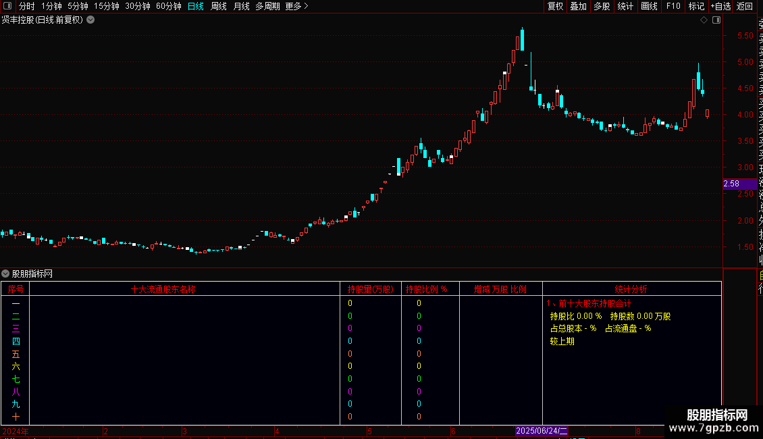The image size is (763, 439).
Task: Click the 2024年 label on time axis
Action: tap(16, 431)
